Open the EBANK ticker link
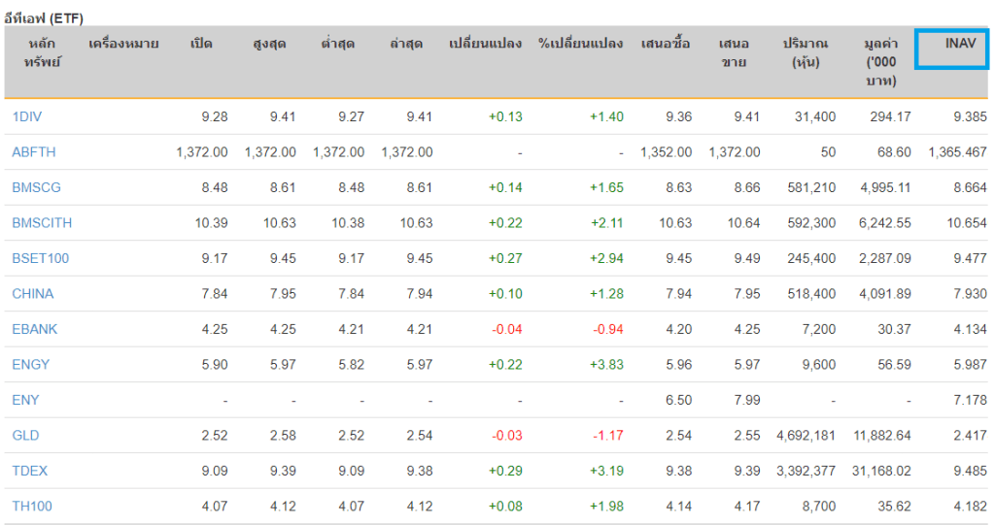The height and width of the screenshot is (525, 995). click(35, 329)
